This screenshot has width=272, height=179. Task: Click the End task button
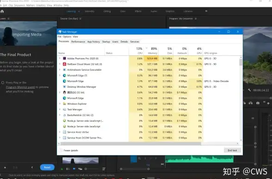click(232, 150)
